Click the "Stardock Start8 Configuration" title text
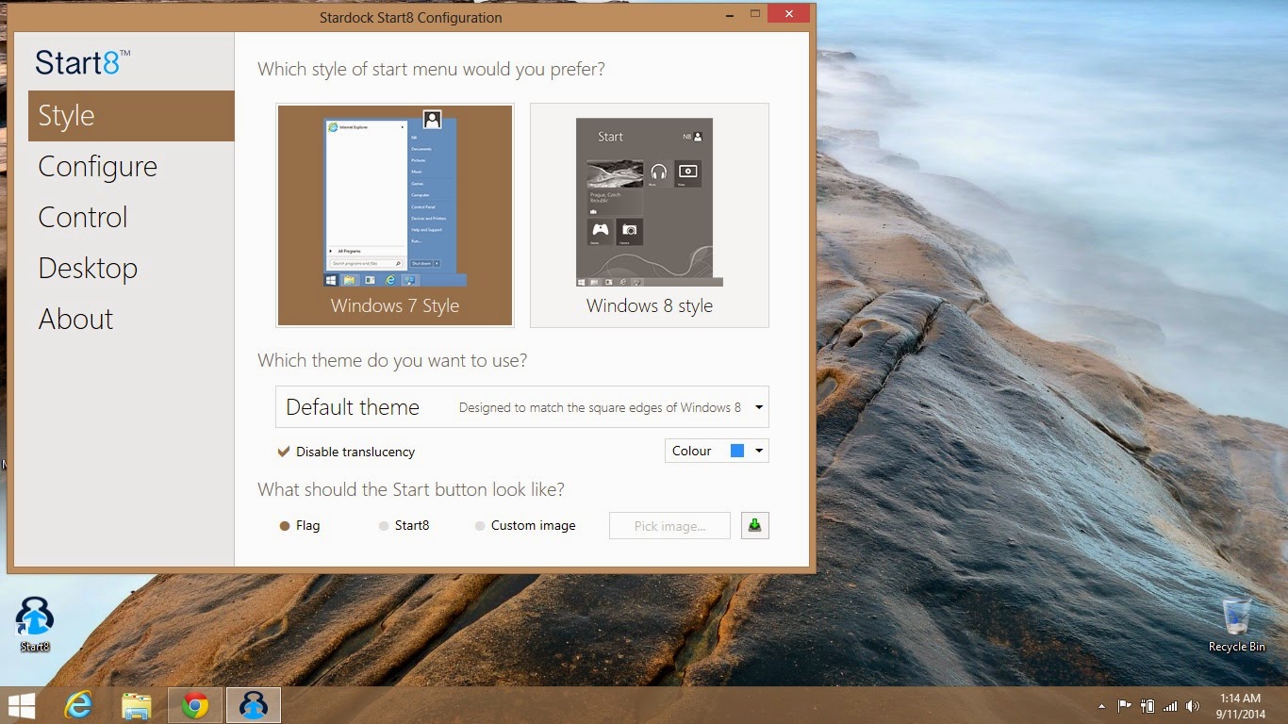Screen dimensions: 1288x724 411,17
